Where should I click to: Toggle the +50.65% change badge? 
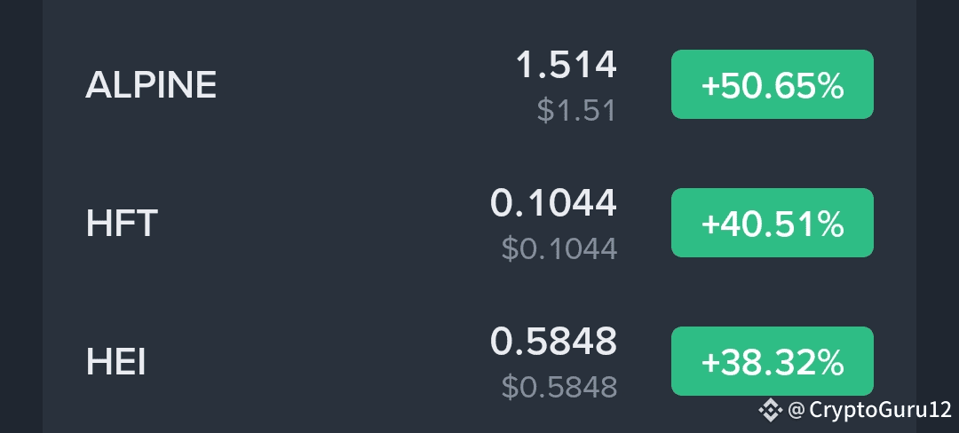pos(772,84)
